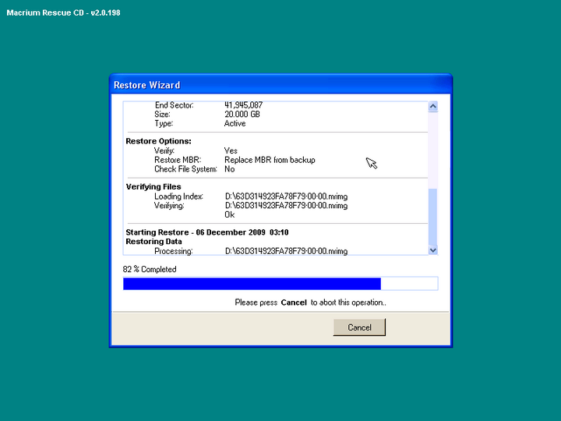
Task: Click the "20.000 GB" size value
Action: (x=242, y=114)
